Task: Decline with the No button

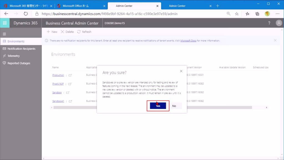Action: [x=174, y=106]
